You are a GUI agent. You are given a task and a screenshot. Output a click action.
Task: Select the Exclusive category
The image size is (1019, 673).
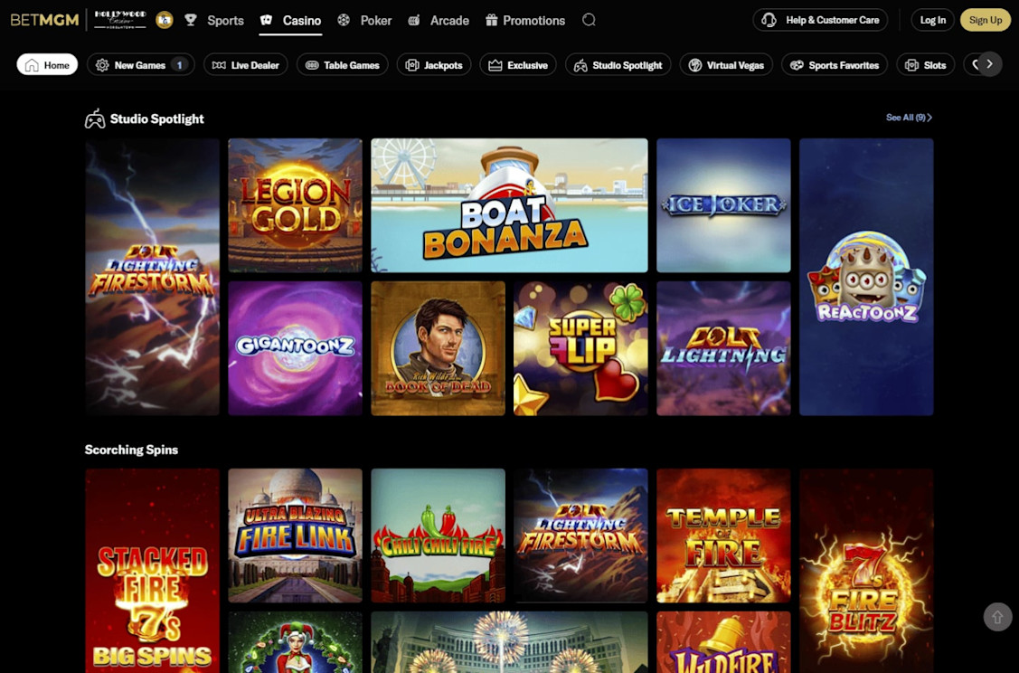click(518, 65)
